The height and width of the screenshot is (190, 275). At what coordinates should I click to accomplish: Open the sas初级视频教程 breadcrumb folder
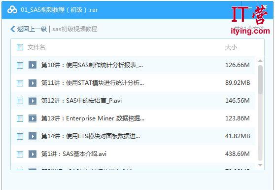point(75,29)
